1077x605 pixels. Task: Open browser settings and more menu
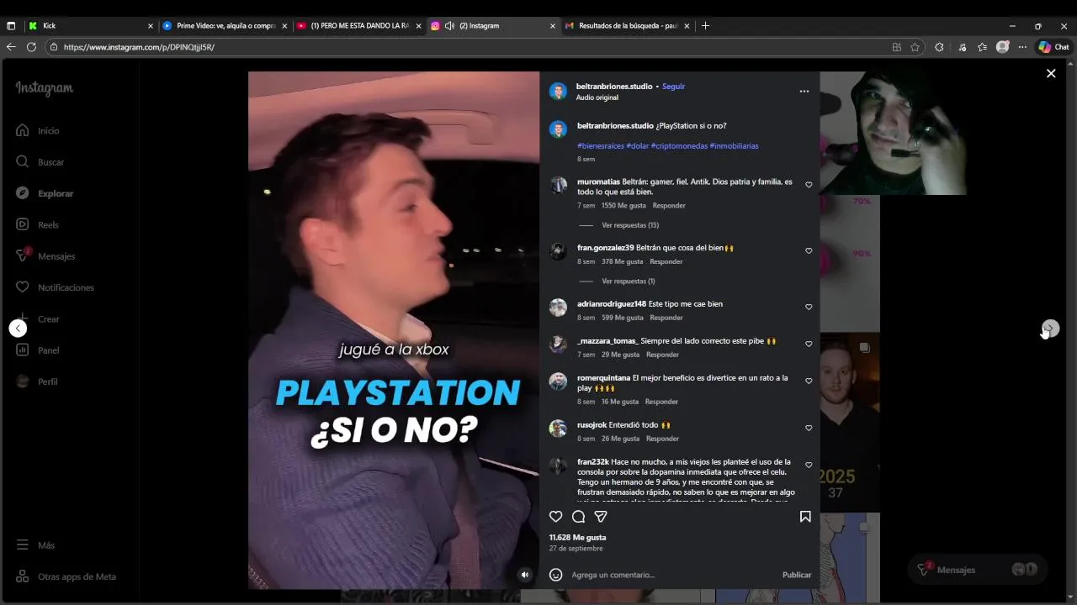1022,47
